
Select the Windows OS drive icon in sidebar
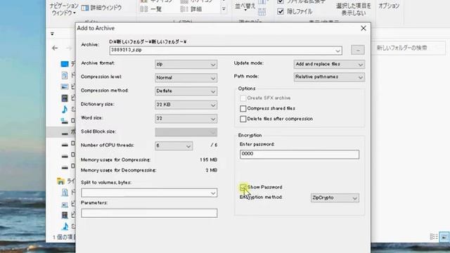click(x=65, y=121)
